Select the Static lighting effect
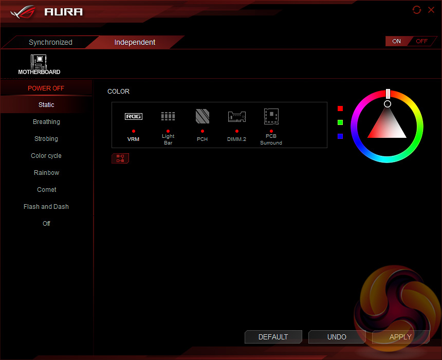The width and height of the screenshot is (442, 360). 46,105
